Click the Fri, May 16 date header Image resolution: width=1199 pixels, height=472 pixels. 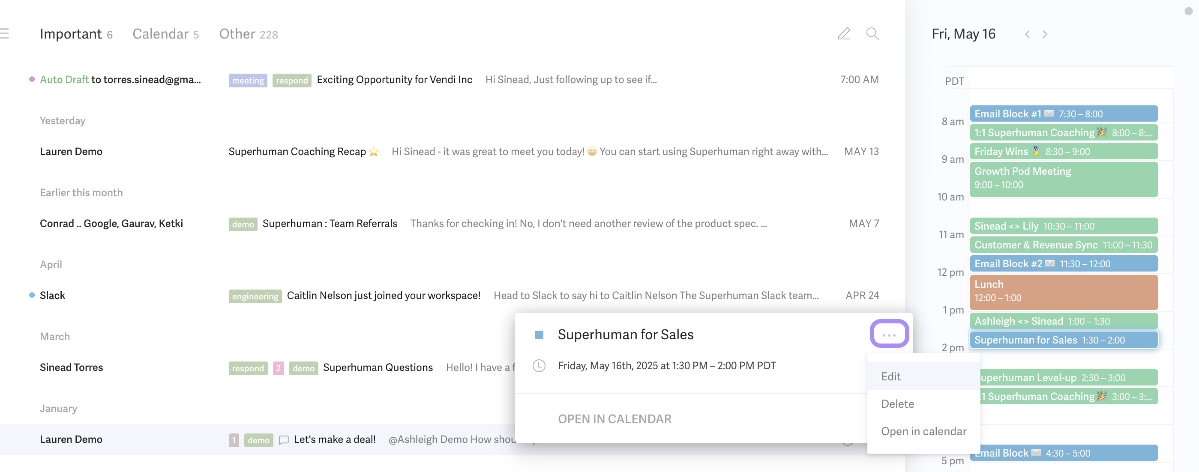(x=963, y=34)
